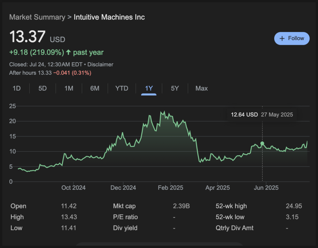Click the Low value 11.41

point(68,228)
